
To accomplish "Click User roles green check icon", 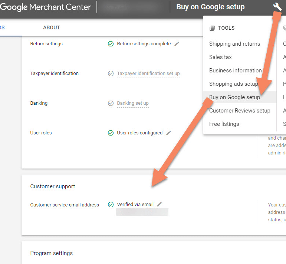I will (x=111, y=133).
